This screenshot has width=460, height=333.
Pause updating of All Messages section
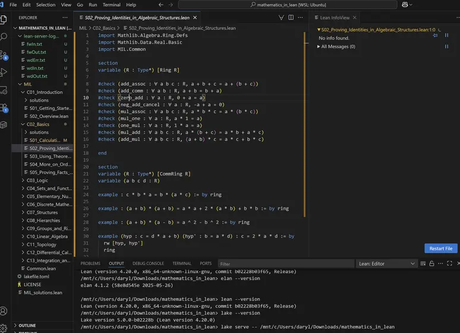[x=446, y=46]
